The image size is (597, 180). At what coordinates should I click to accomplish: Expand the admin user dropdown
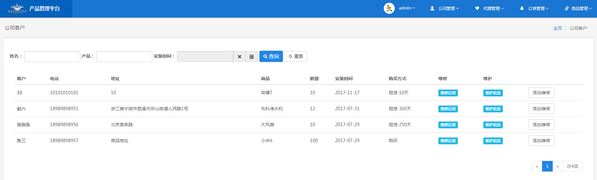pos(407,8)
